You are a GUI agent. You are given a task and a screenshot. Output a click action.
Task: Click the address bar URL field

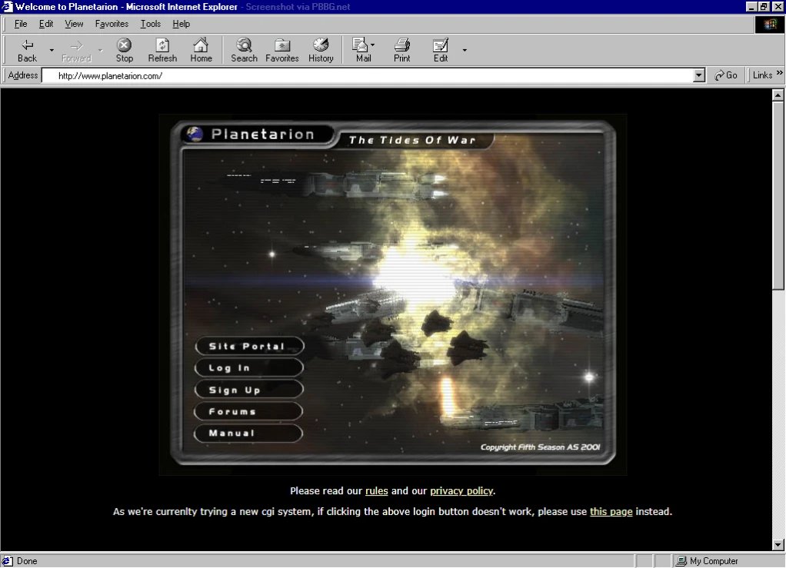pyautogui.click(x=368, y=75)
